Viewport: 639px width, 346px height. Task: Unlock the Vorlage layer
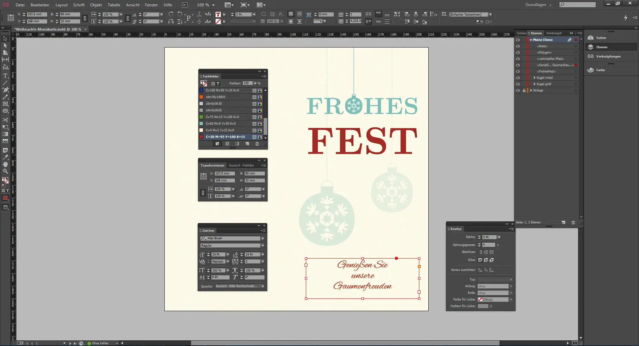point(524,90)
